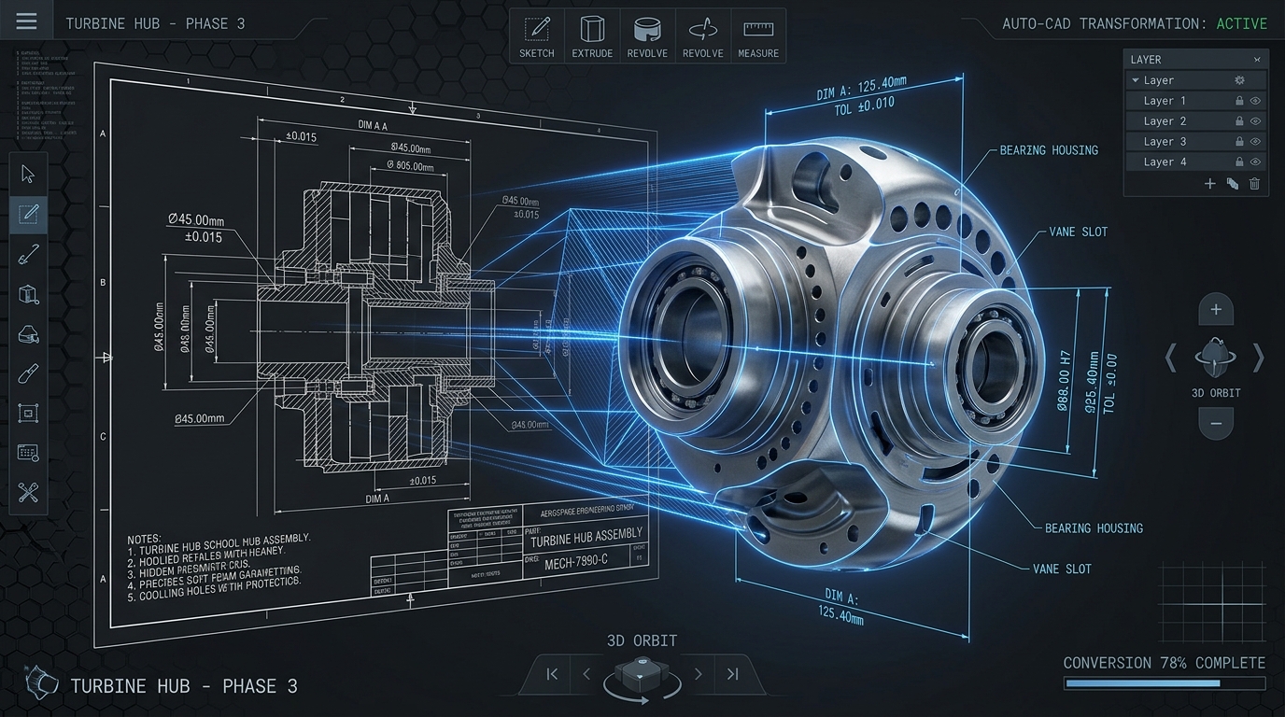Toggle Layer 4 visibility eye
1285x717 pixels.
click(x=1256, y=162)
